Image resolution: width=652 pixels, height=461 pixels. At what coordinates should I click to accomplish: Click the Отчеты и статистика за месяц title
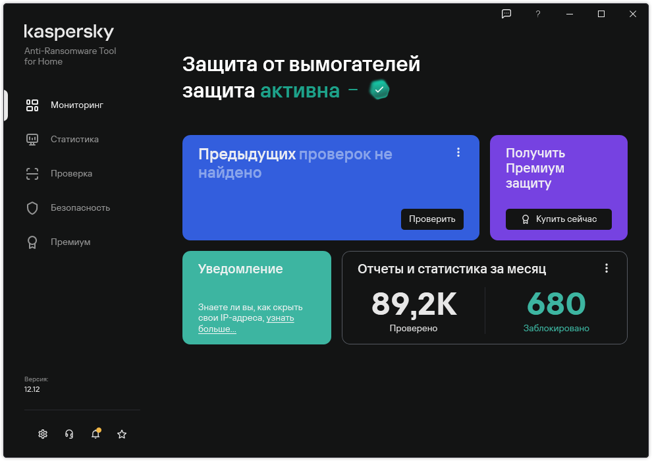[452, 269]
